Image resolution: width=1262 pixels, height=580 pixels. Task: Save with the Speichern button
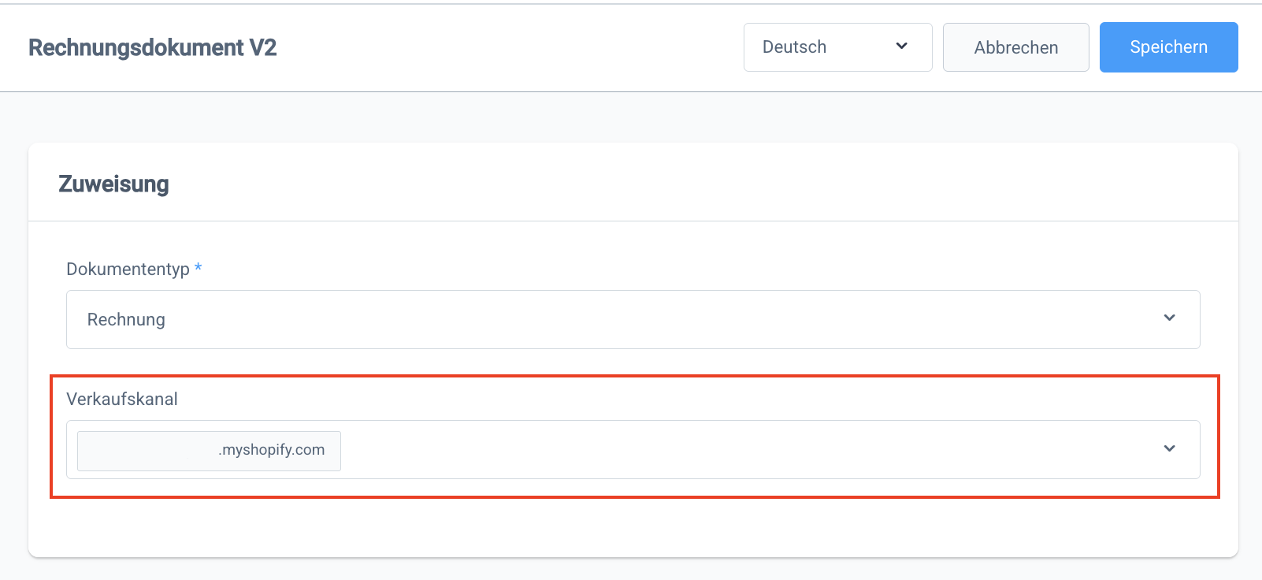coord(1168,47)
